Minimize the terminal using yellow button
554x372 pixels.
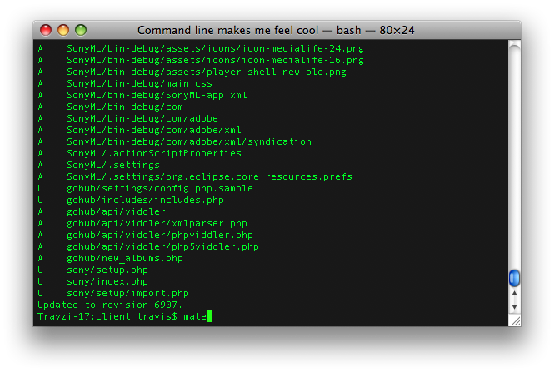coord(63,30)
